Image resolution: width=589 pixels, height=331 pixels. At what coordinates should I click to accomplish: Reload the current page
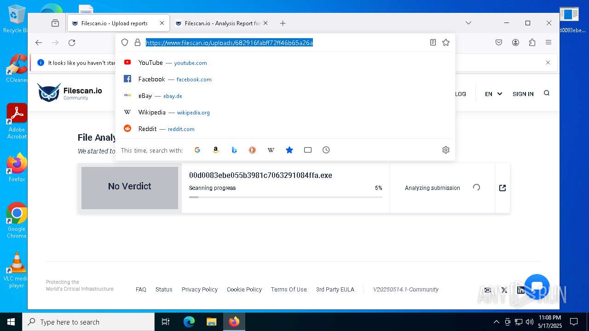click(x=72, y=42)
